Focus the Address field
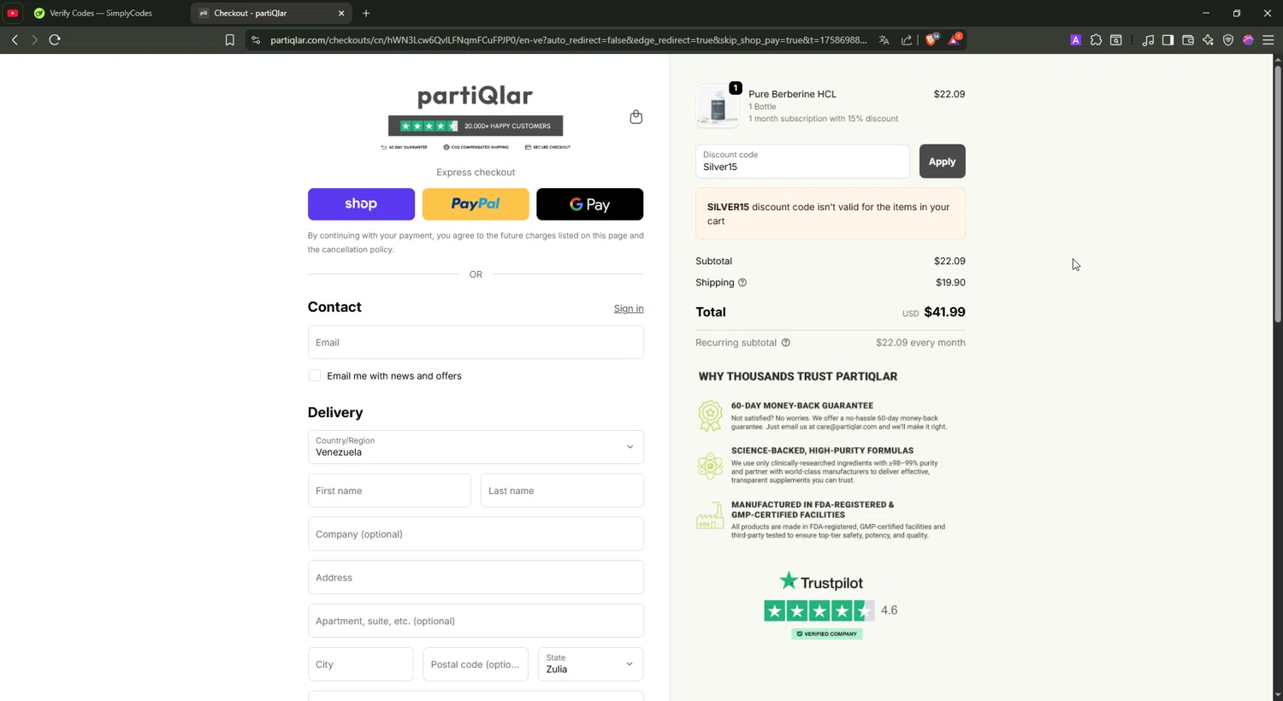Image resolution: width=1283 pixels, height=701 pixels. 476,578
